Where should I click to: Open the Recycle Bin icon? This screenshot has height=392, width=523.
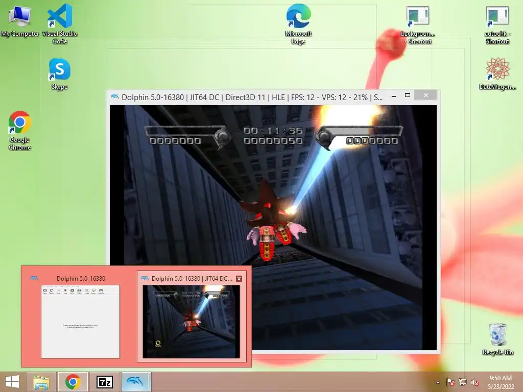(x=497, y=339)
